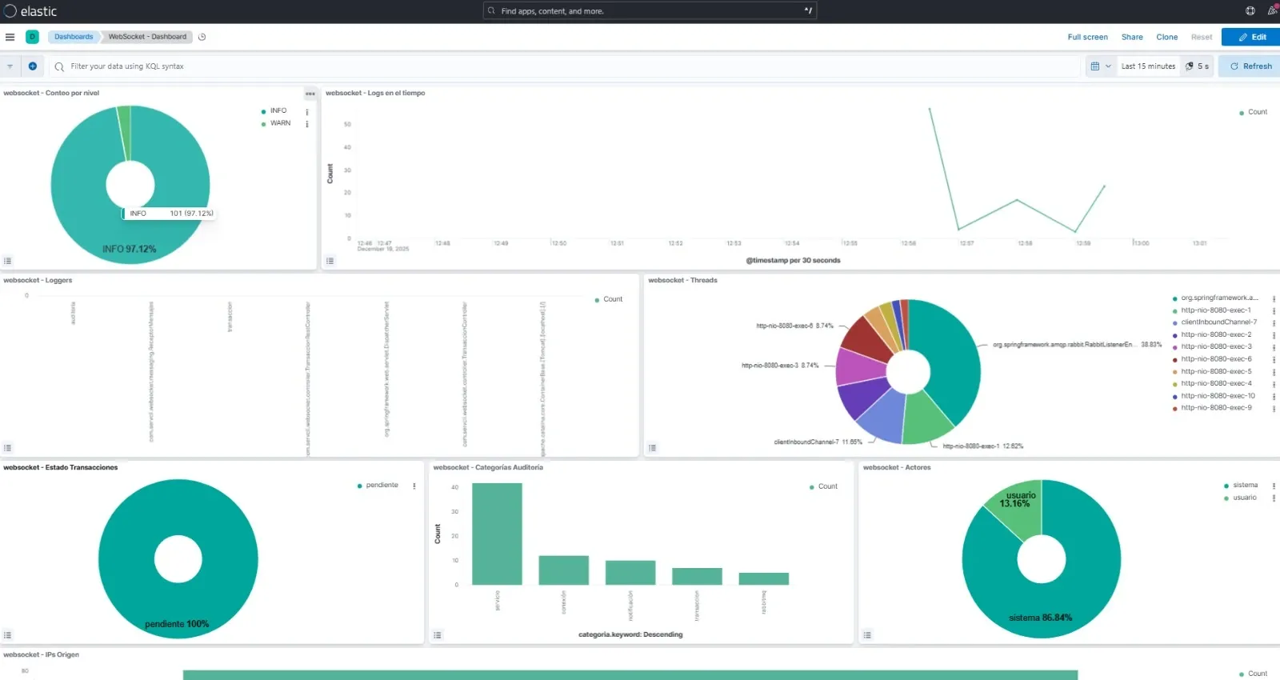This screenshot has height=680, width=1280.
Task: Open the date quick menu calendar dropdown
Action: pyautogui.click(x=1101, y=66)
